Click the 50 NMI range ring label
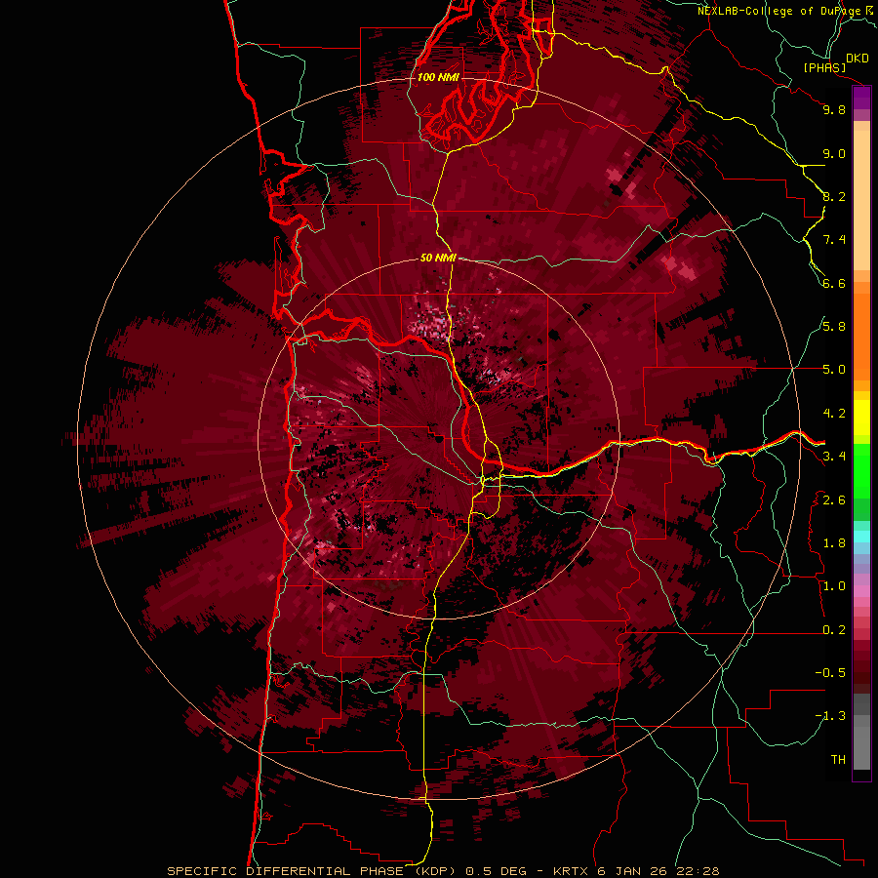 (438, 258)
